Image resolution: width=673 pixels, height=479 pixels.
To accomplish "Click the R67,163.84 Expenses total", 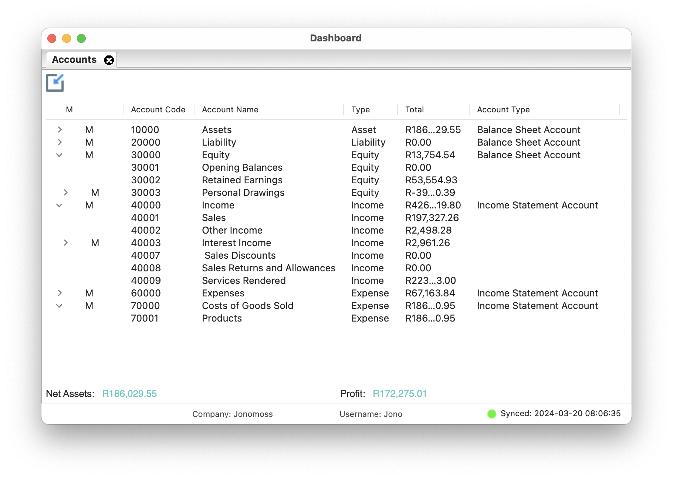I will (x=430, y=293).
